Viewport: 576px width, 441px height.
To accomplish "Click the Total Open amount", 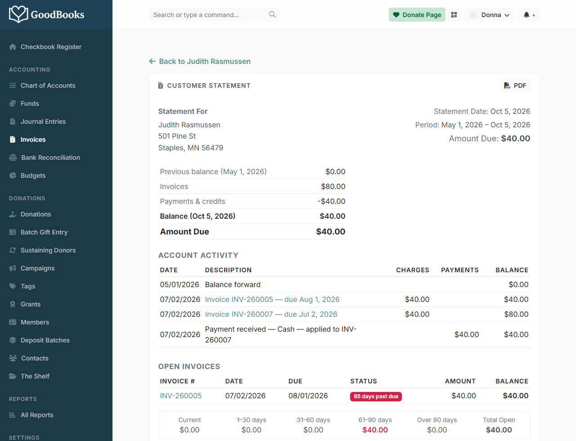I will [499, 430].
